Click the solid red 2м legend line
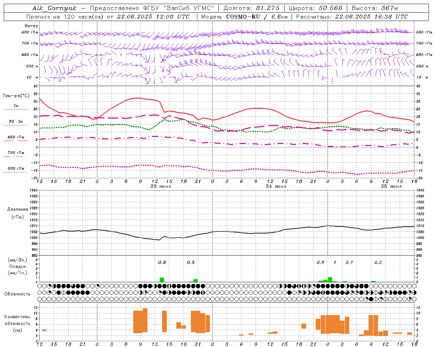 [16, 109]
